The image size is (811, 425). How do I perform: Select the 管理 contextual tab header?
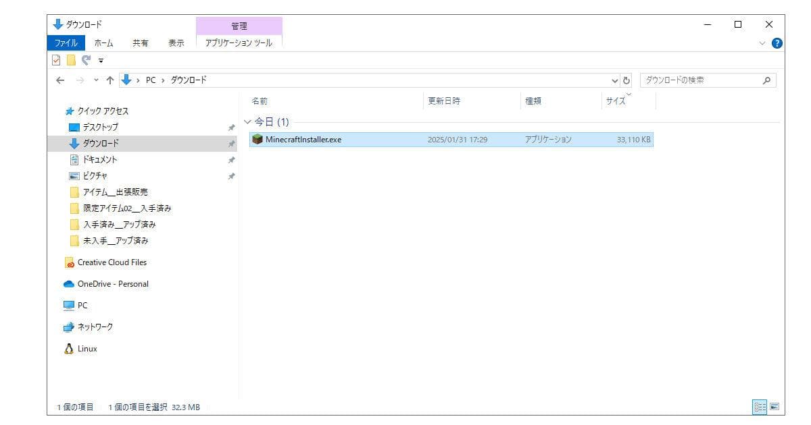[x=239, y=26]
